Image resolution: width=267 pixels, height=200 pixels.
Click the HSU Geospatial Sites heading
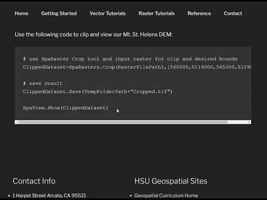point(171,181)
